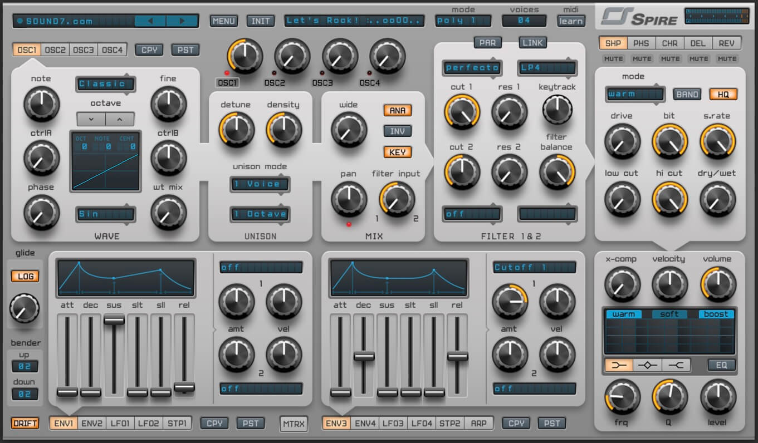The height and width of the screenshot is (443, 758).
Task: Open the poly 1 mode dropdown
Action: click(x=463, y=21)
